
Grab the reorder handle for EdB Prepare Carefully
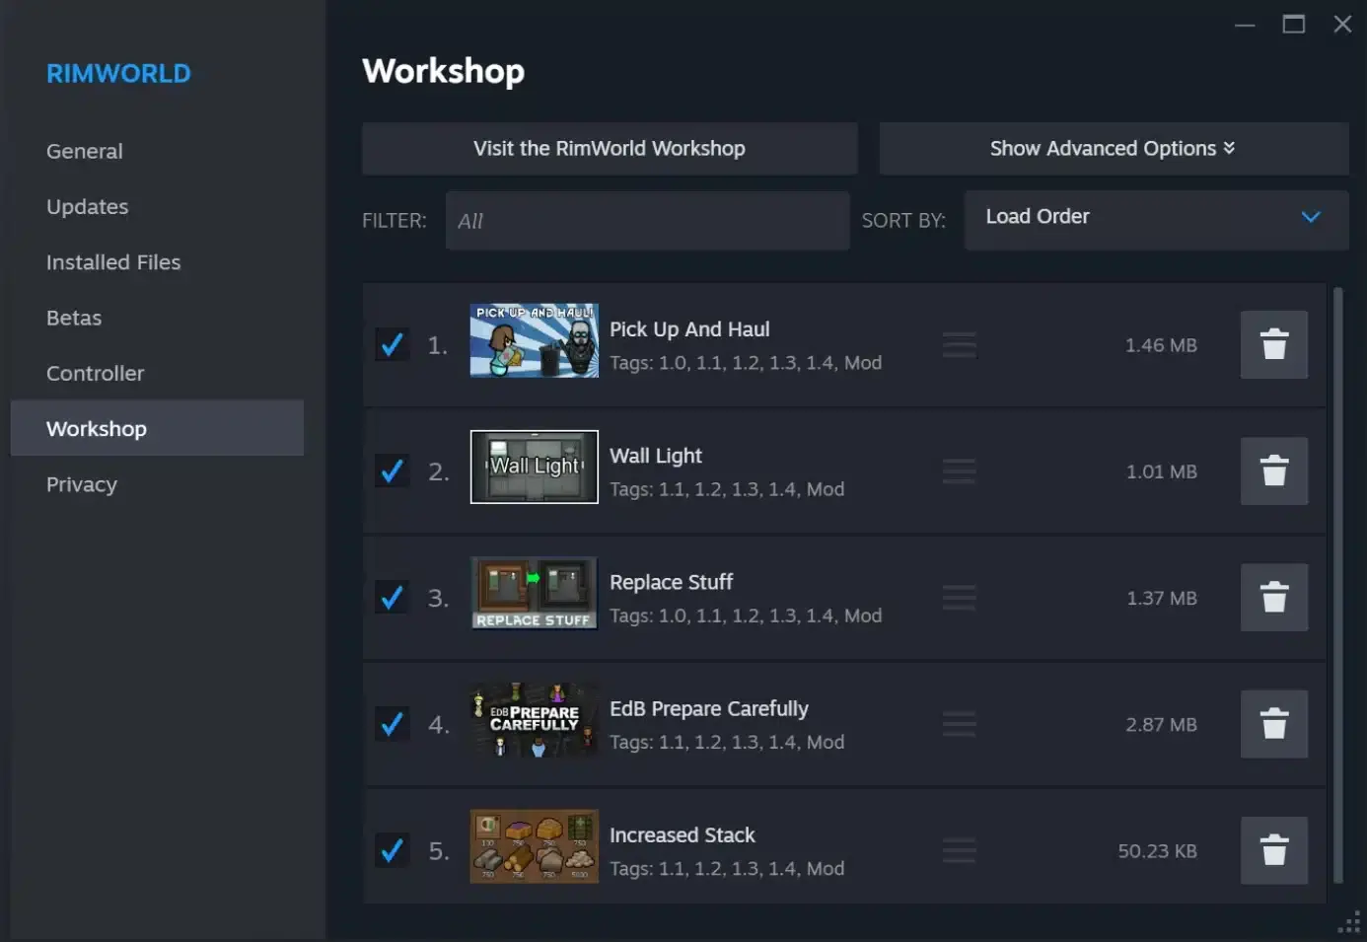pos(959,724)
